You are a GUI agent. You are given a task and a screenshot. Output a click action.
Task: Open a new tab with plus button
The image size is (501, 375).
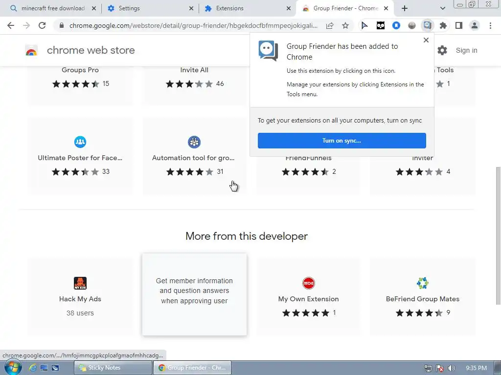pyautogui.click(x=405, y=8)
